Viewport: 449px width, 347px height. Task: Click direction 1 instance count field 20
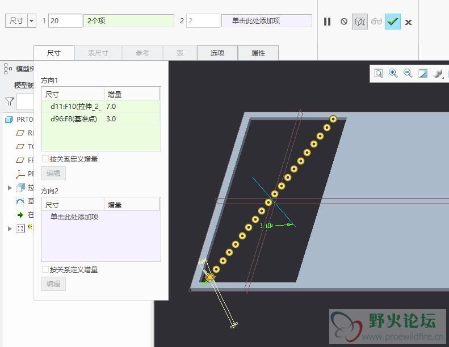pos(65,21)
